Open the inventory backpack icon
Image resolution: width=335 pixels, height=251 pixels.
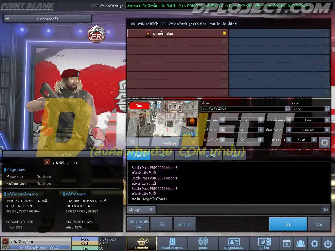click(x=172, y=243)
